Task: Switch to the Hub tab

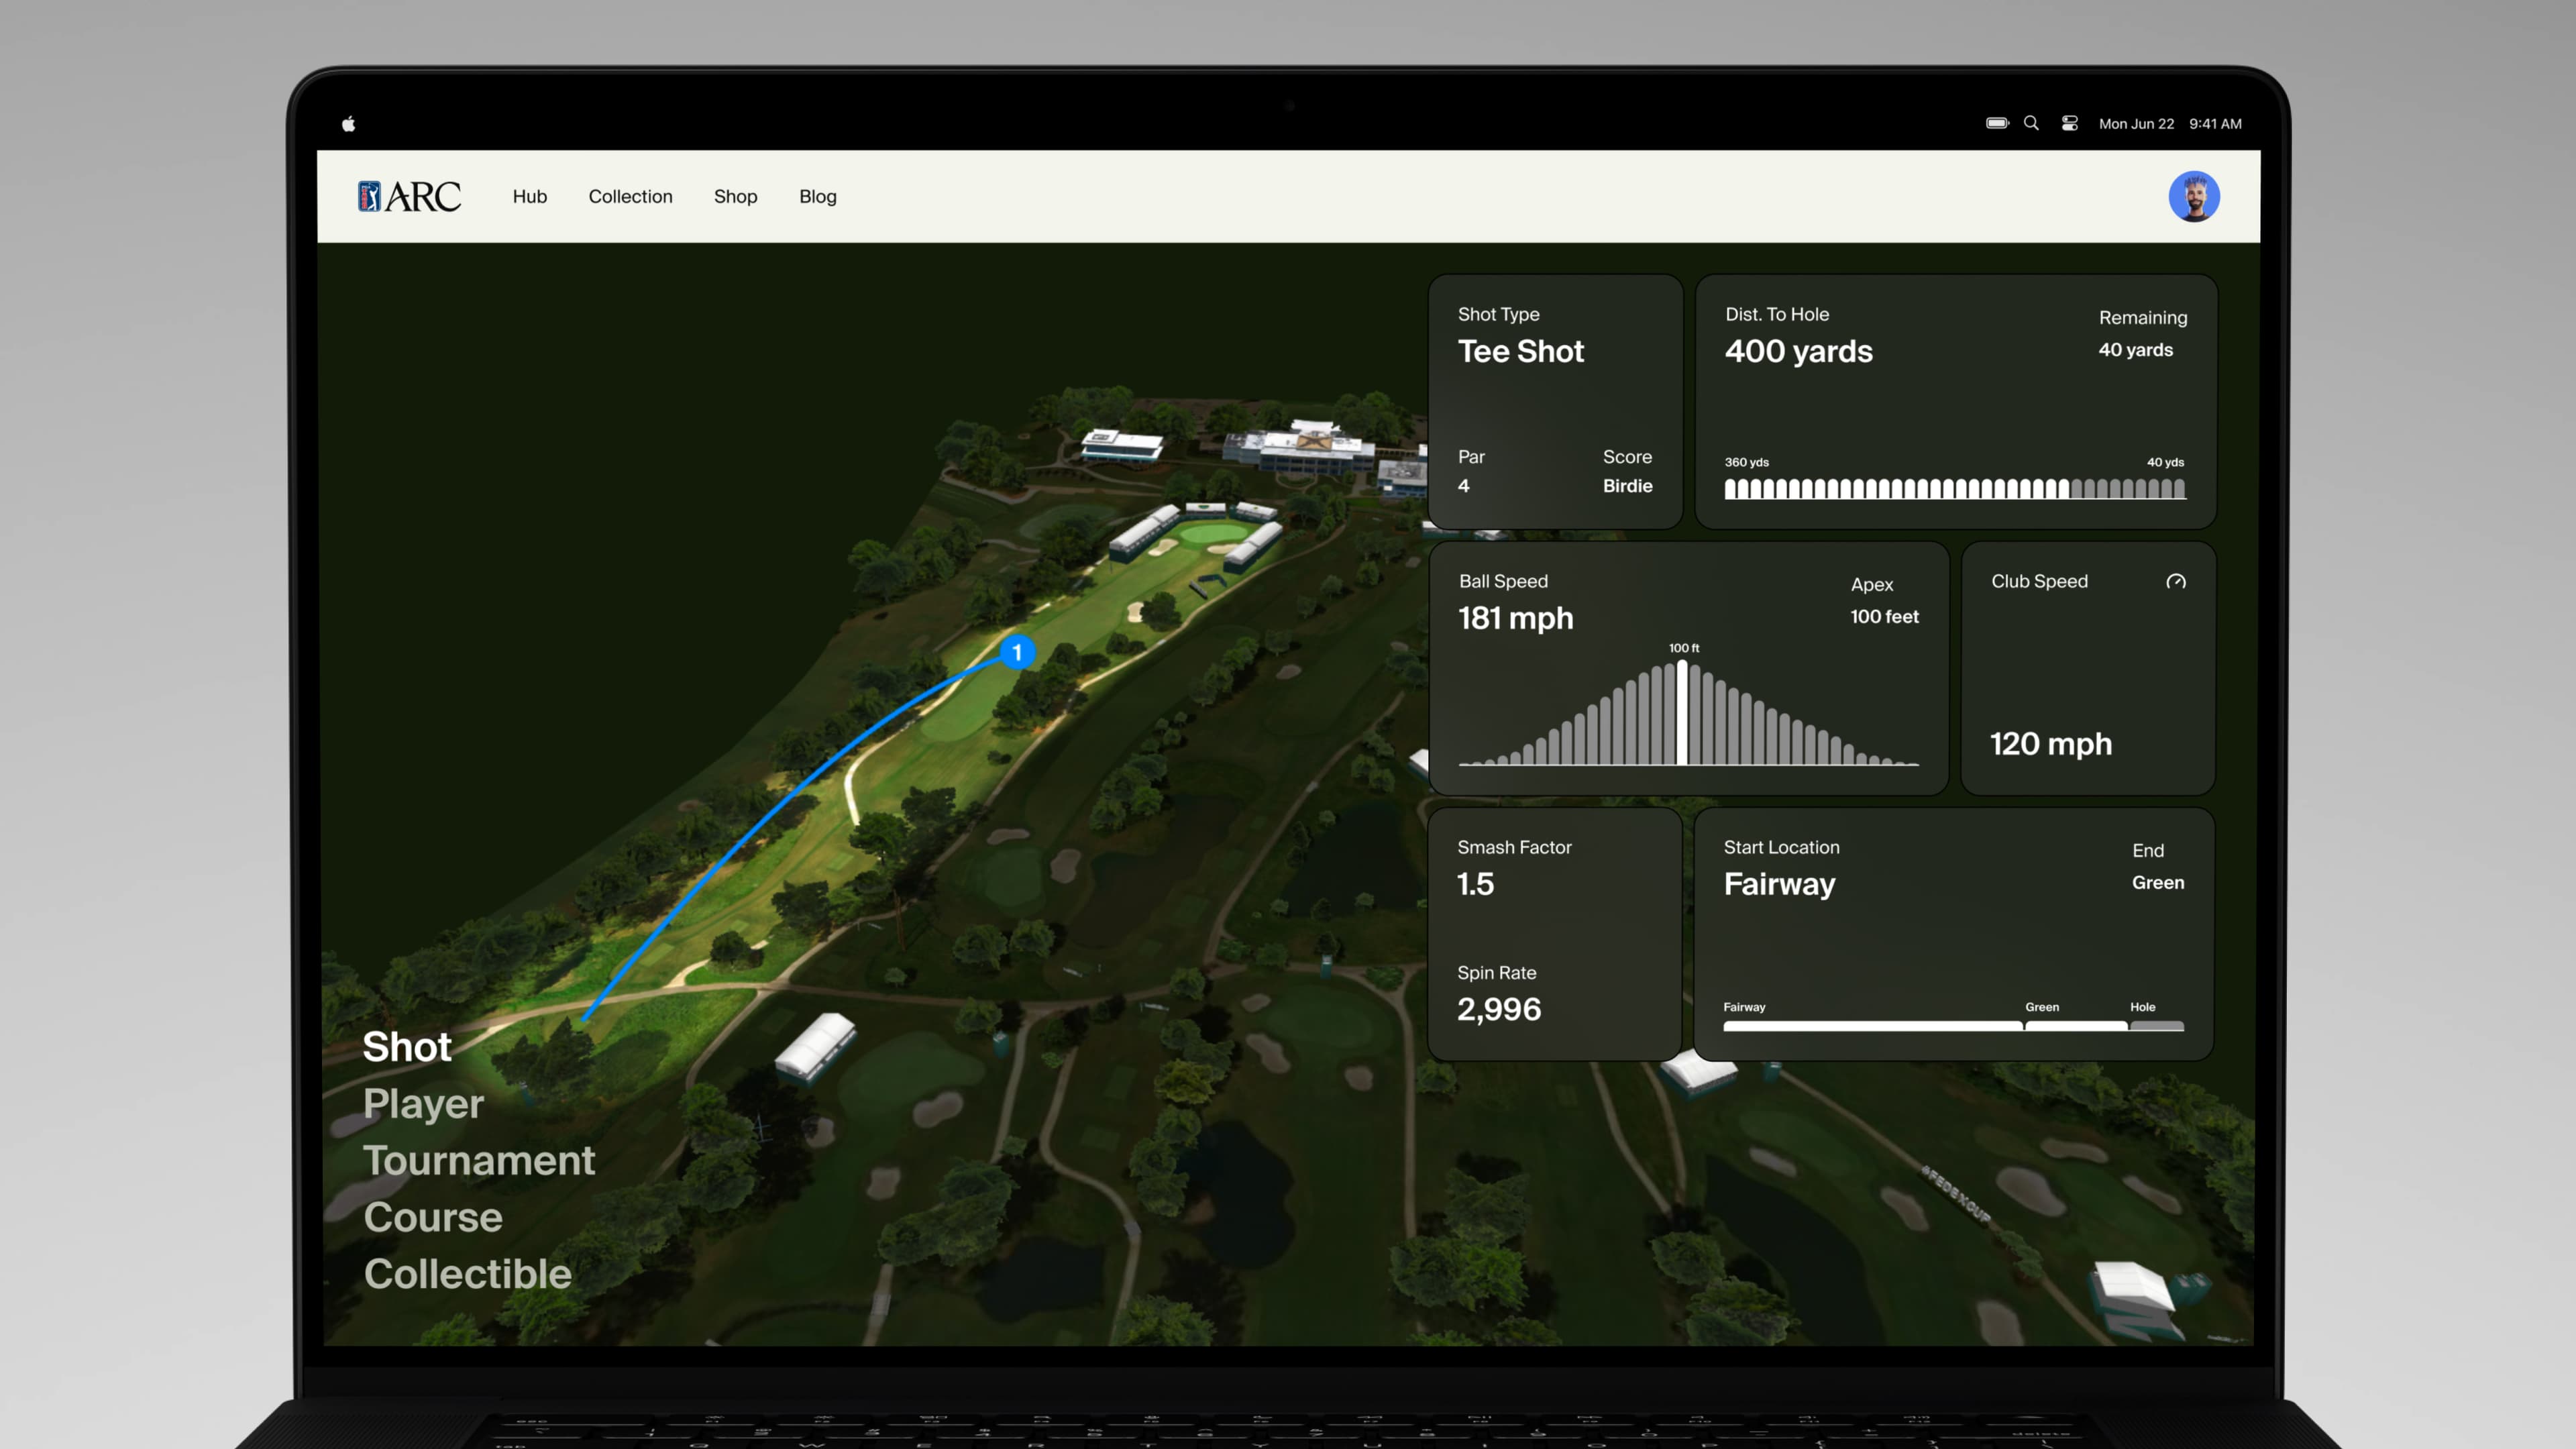Action: click(x=529, y=196)
